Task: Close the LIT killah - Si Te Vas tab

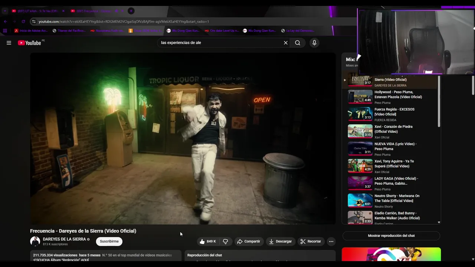Action: tap(63, 11)
